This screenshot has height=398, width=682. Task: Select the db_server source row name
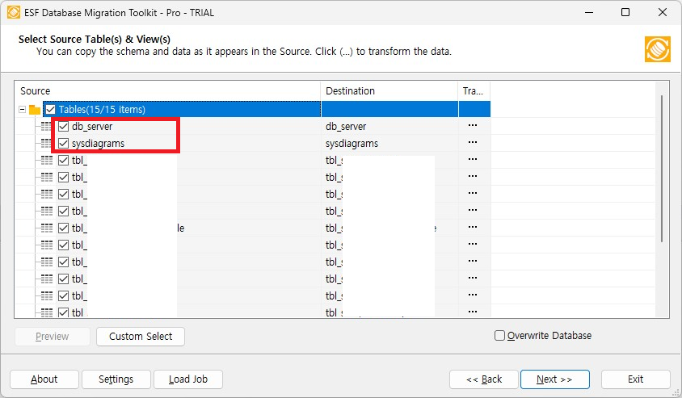92,127
